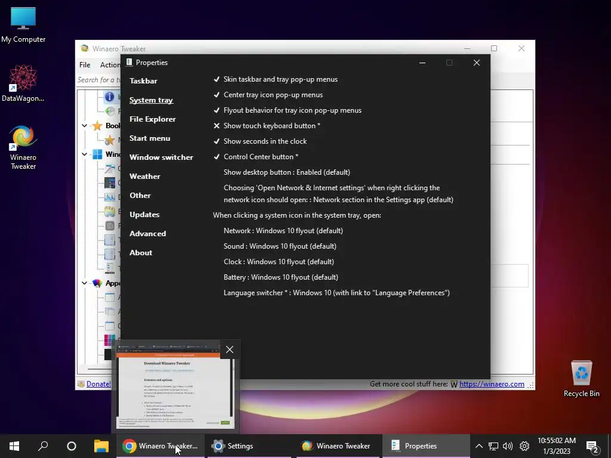
Task: Open Recycle Bin desktop icon
Action: [581, 379]
